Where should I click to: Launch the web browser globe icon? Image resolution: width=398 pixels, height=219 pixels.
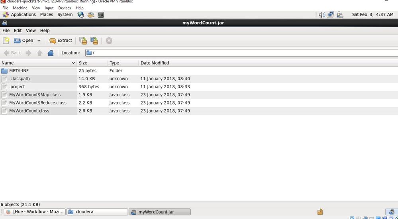(x=81, y=15)
